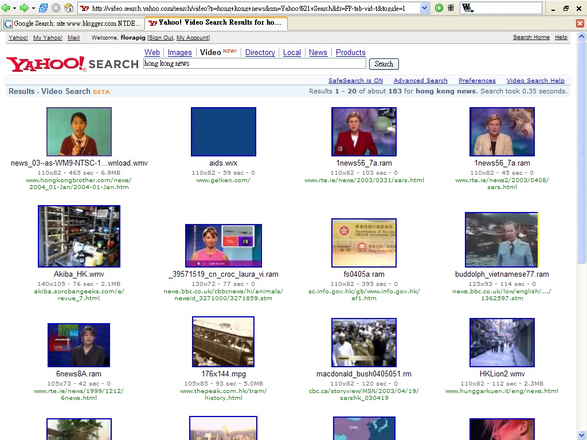Open the news_03 girl video thumbnail
587x440 pixels.
(79, 132)
